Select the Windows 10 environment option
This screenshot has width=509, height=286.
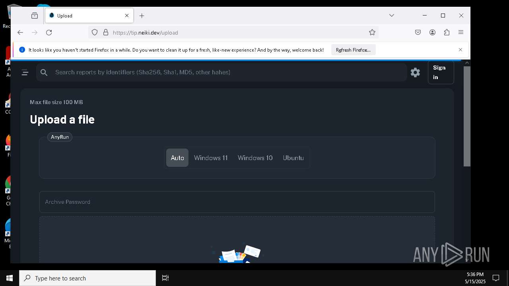[x=255, y=158]
